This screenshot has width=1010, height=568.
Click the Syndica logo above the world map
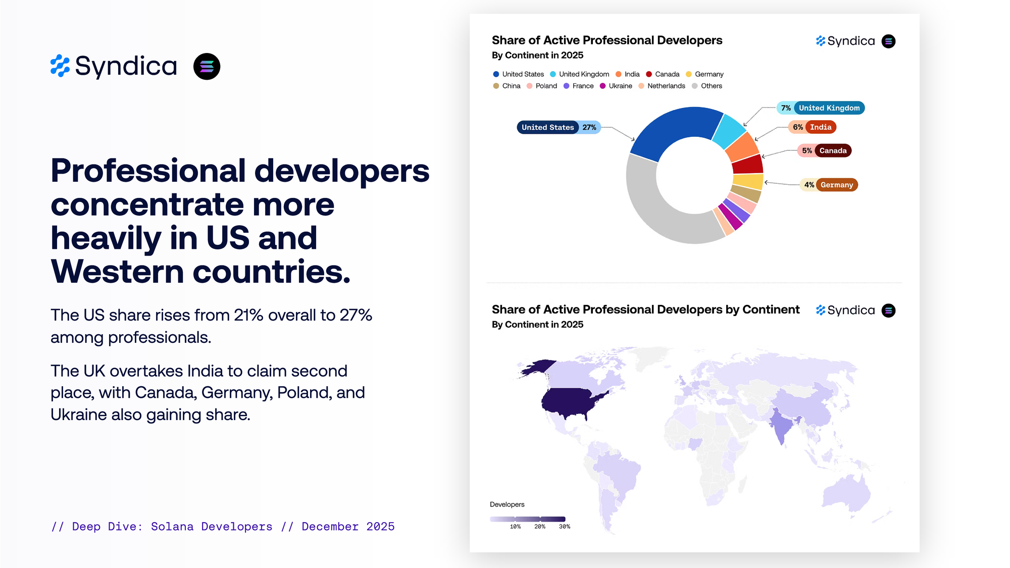click(845, 311)
